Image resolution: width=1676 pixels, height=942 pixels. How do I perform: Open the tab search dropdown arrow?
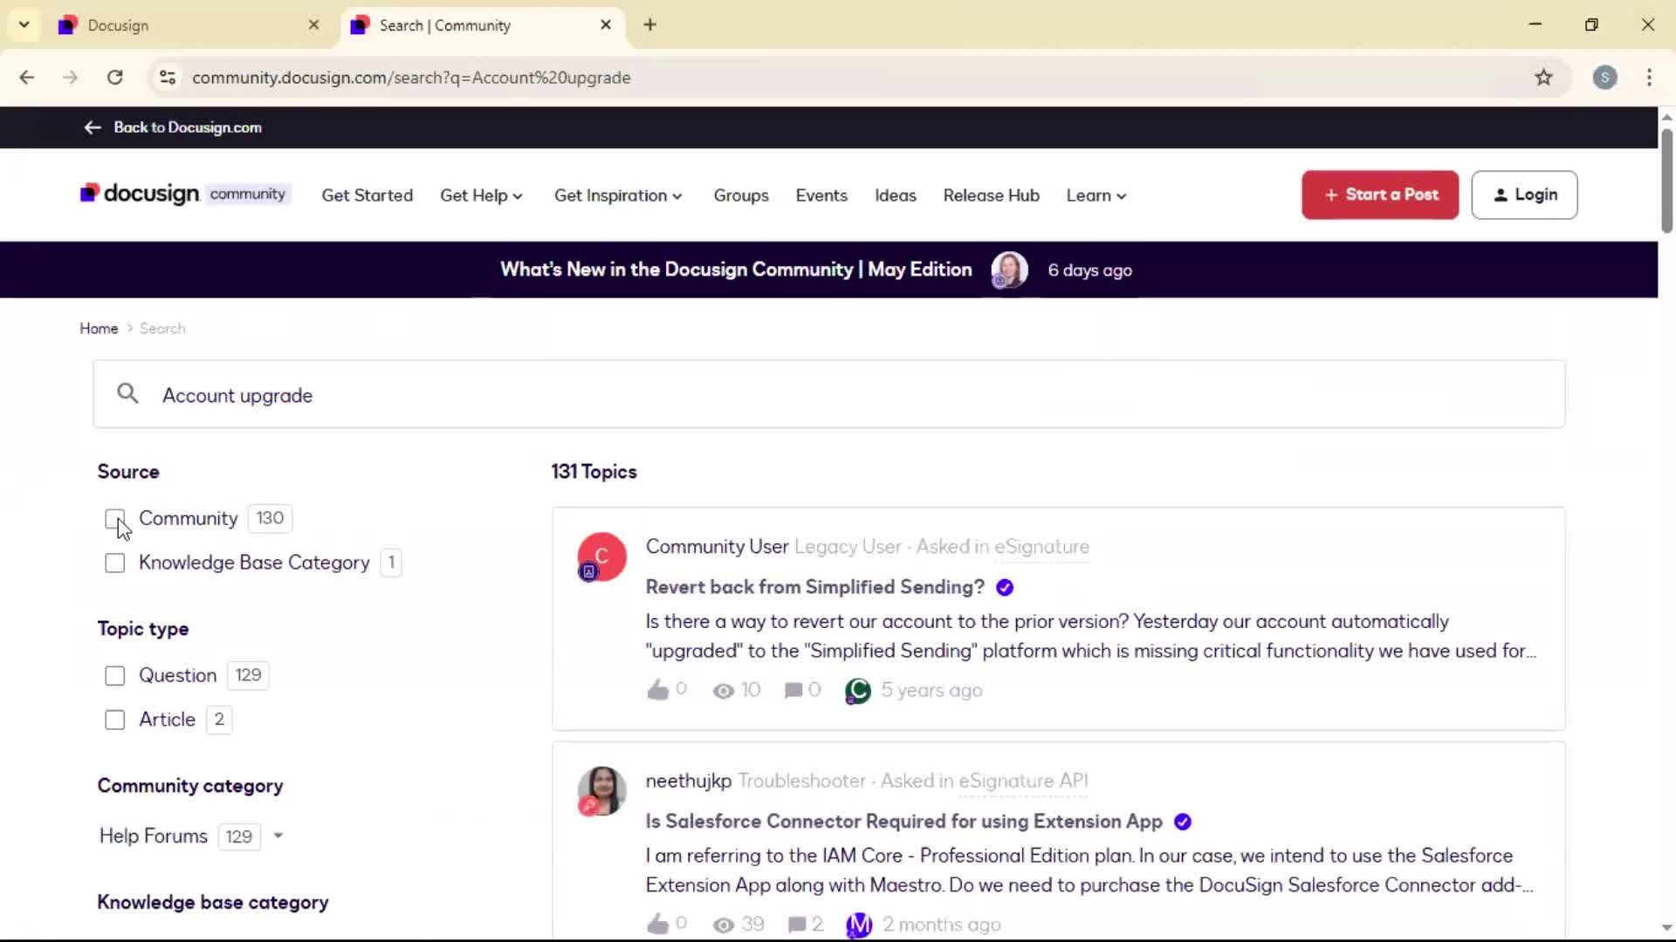pyautogui.click(x=24, y=24)
